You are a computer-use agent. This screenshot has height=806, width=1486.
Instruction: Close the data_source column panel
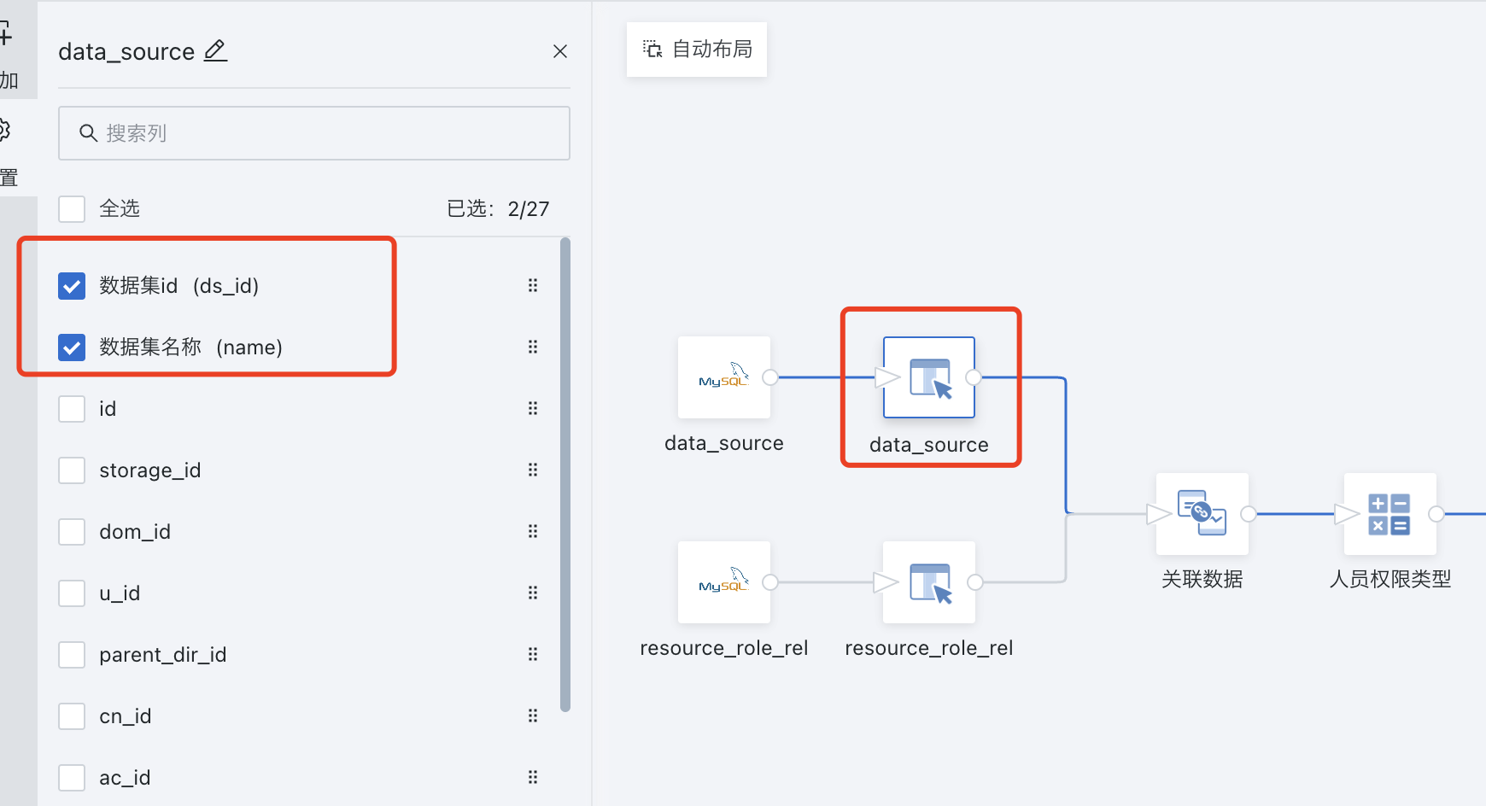coord(560,51)
